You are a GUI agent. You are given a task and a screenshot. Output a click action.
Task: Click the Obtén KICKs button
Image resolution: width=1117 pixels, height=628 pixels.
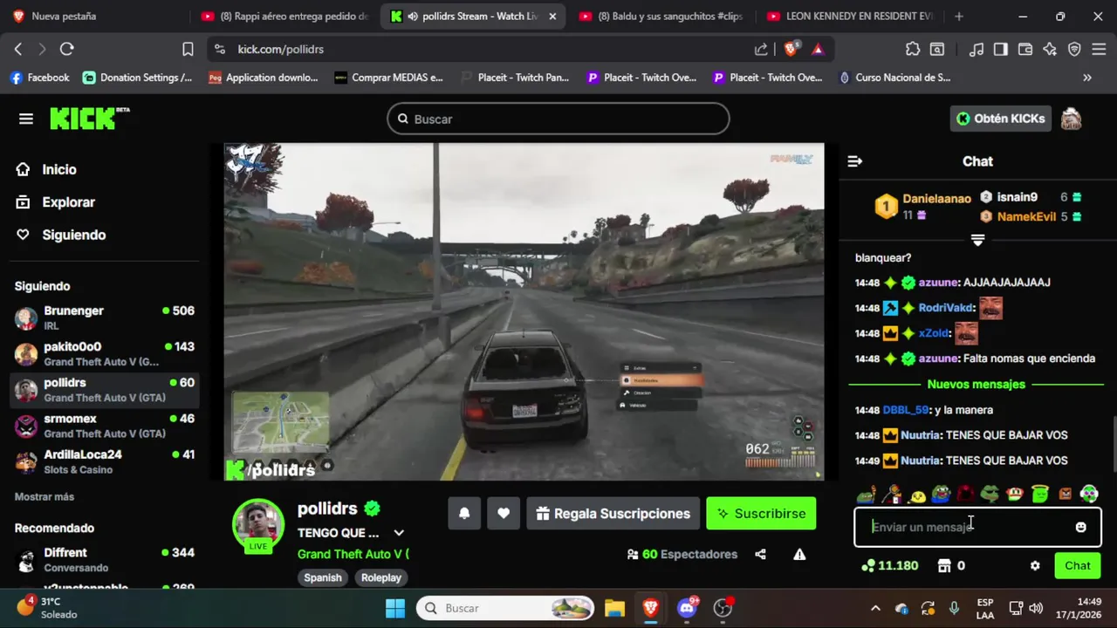coord(1000,119)
